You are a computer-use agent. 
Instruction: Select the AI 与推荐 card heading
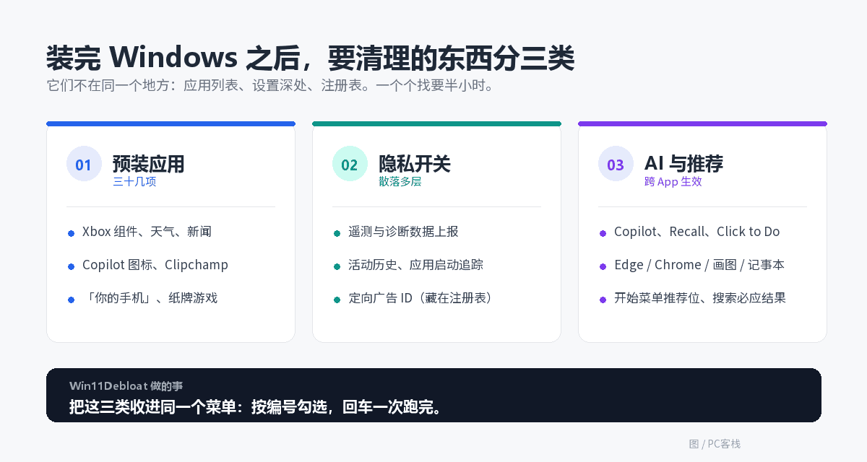pyautogui.click(x=683, y=164)
